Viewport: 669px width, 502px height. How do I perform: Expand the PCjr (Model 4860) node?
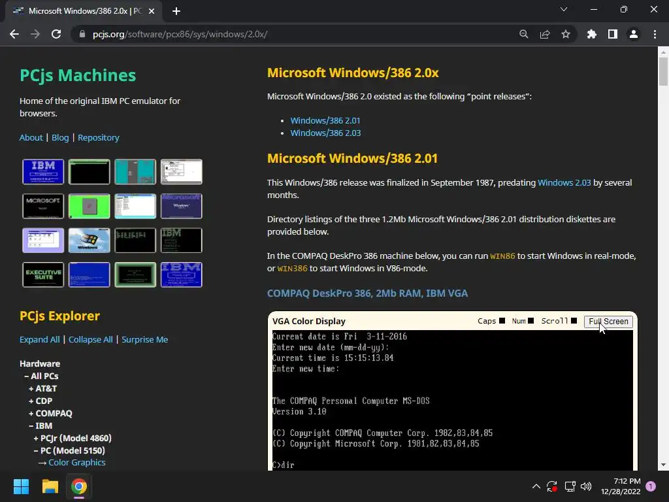coord(73,438)
